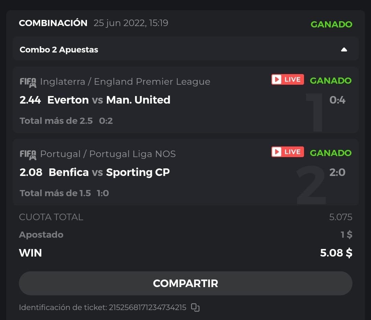
Task: Click the Combo 2 Apuestas header
Action: pyautogui.click(x=59, y=50)
